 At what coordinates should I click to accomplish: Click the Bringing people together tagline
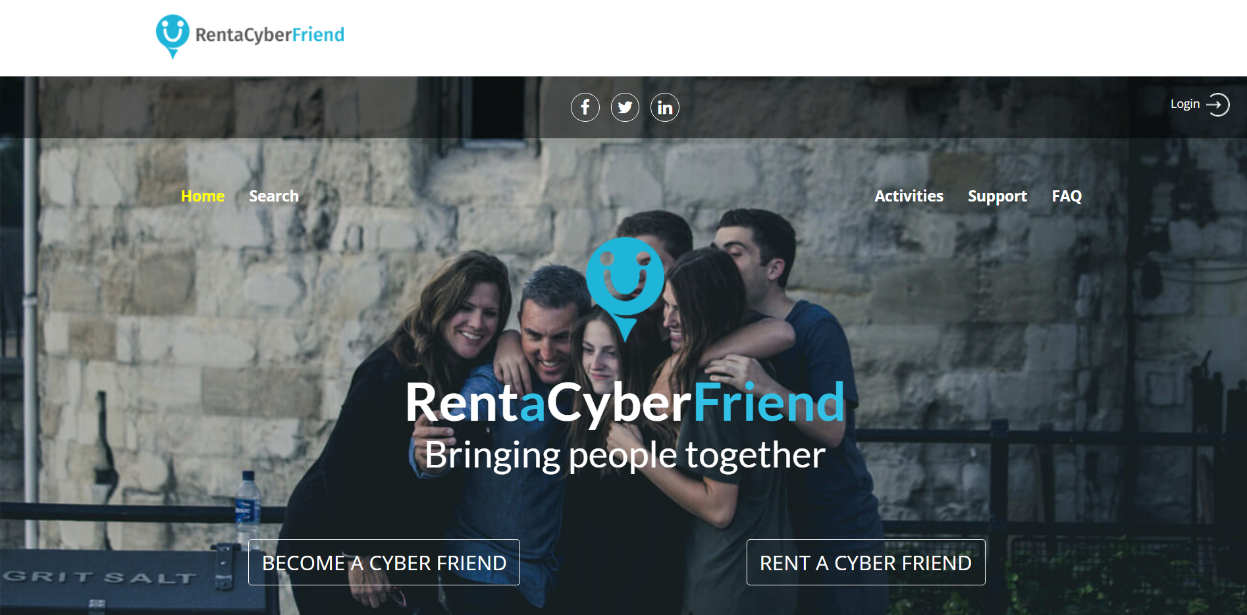tap(625, 455)
